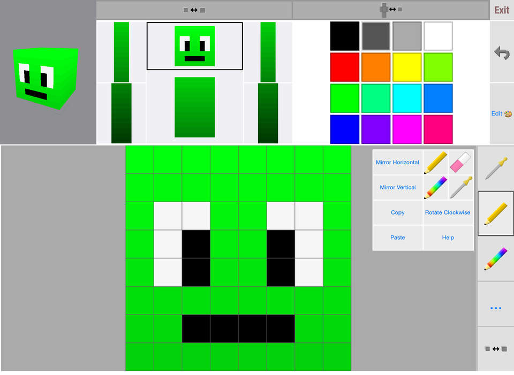The image size is (514, 375).
Task: Pick the pink eraser tool
Action: (x=461, y=162)
